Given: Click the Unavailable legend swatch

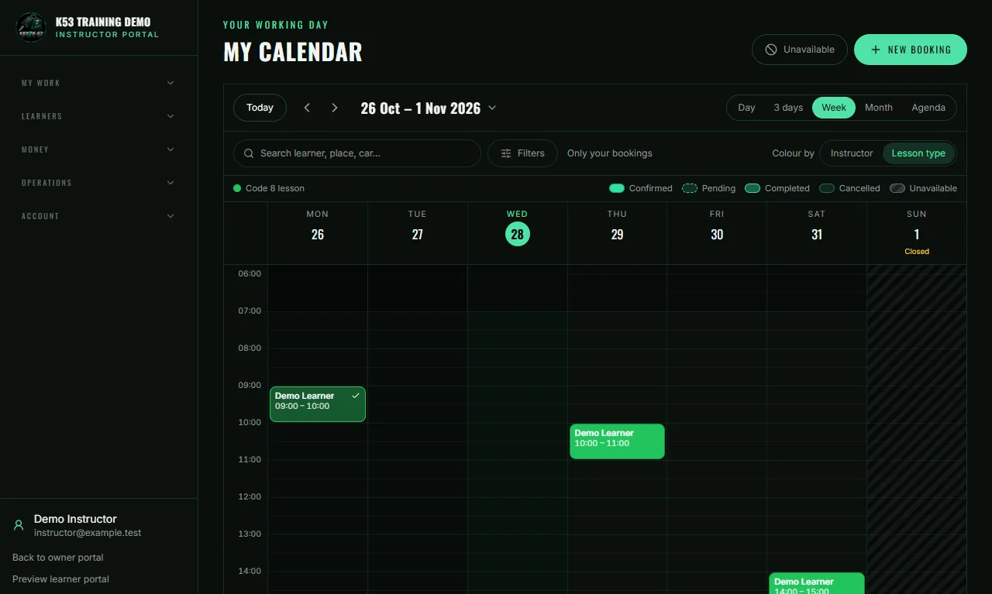Looking at the screenshot, I should 897,188.
